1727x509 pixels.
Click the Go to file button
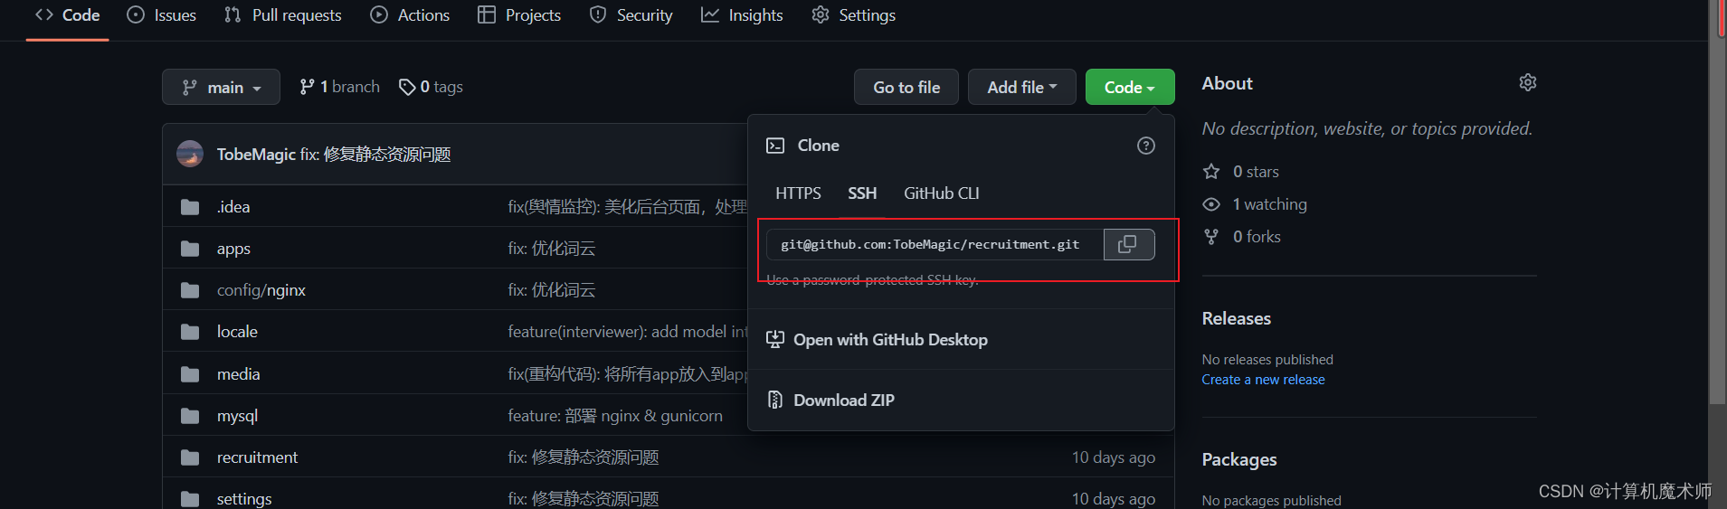906,87
